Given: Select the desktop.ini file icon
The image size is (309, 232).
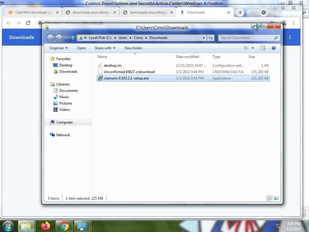Looking at the screenshot, I should (x=100, y=65).
